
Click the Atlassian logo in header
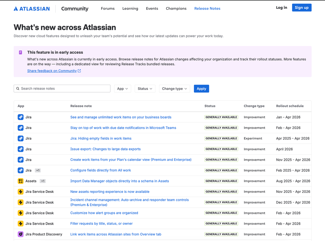pyautogui.click(x=32, y=9)
